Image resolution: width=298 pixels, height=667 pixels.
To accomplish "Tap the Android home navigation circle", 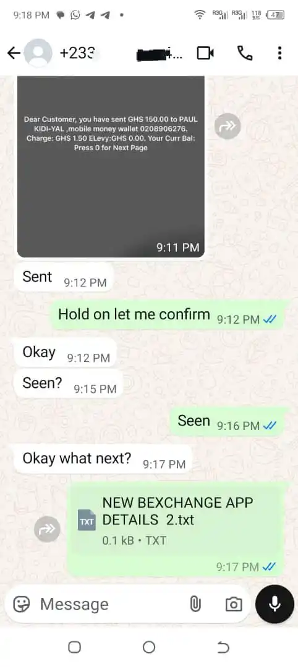I will [148, 647].
